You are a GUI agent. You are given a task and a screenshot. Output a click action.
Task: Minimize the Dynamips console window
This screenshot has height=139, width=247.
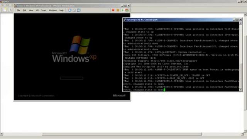click(x=234, y=20)
